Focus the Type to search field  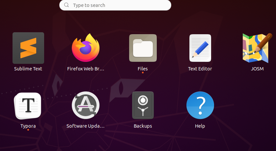pyautogui.click(x=115, y=5)
